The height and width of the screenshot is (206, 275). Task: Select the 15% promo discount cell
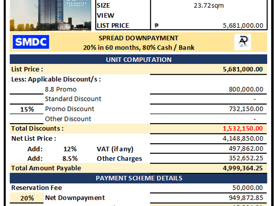(x=27, y=109)
